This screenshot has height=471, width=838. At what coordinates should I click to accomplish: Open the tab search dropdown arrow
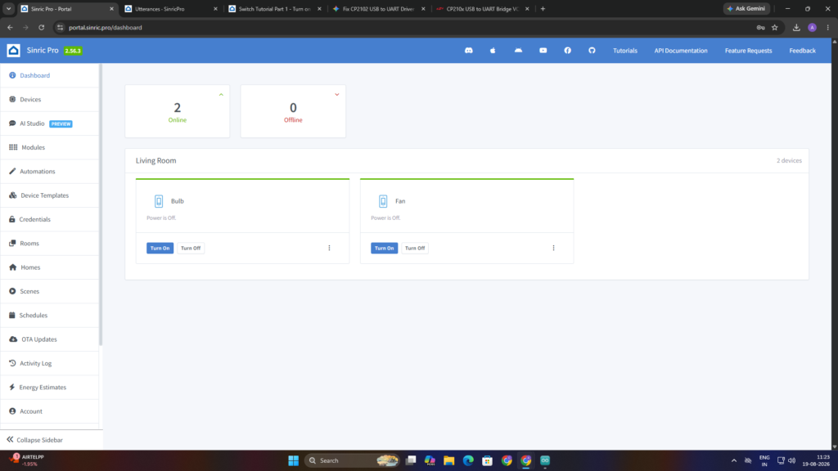tap(8, 9)
